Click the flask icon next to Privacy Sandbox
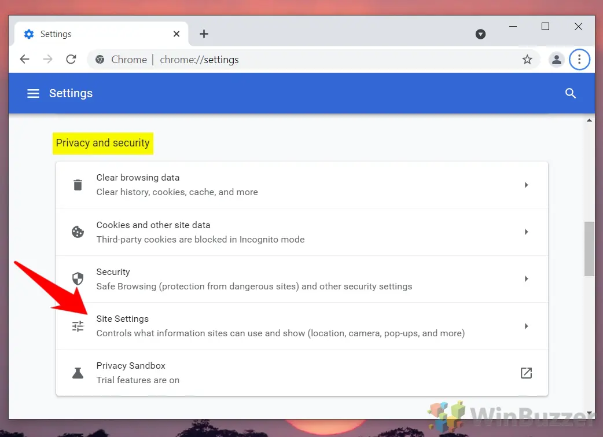 pyautogui.click(x=78, y=373)
